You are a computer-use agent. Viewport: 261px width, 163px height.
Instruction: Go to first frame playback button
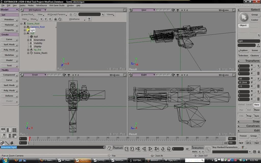(x=138, y=149)
